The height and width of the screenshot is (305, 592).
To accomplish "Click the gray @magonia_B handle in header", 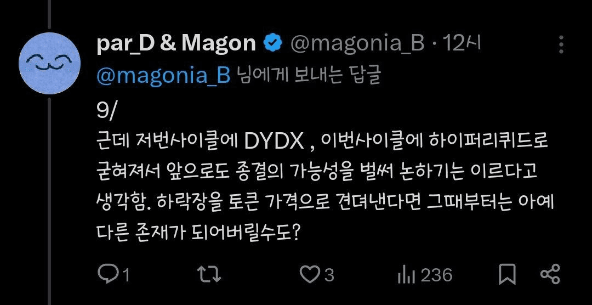I will pos(357,44).
